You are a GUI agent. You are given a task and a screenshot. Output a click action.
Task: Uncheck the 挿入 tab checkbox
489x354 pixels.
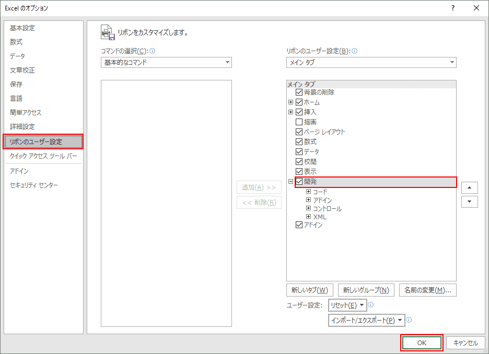tap(299, 112)
